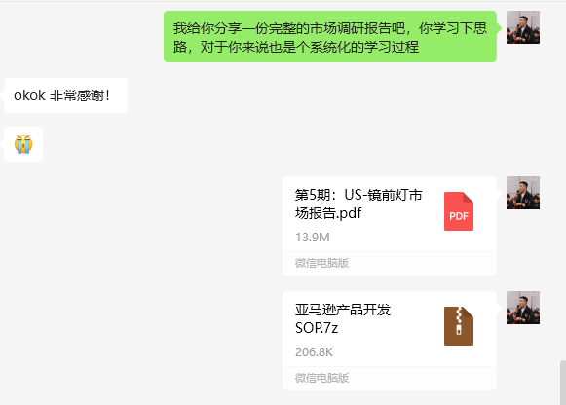Click sender avatar beside green message
566x405 pixels.
(523, 27)
